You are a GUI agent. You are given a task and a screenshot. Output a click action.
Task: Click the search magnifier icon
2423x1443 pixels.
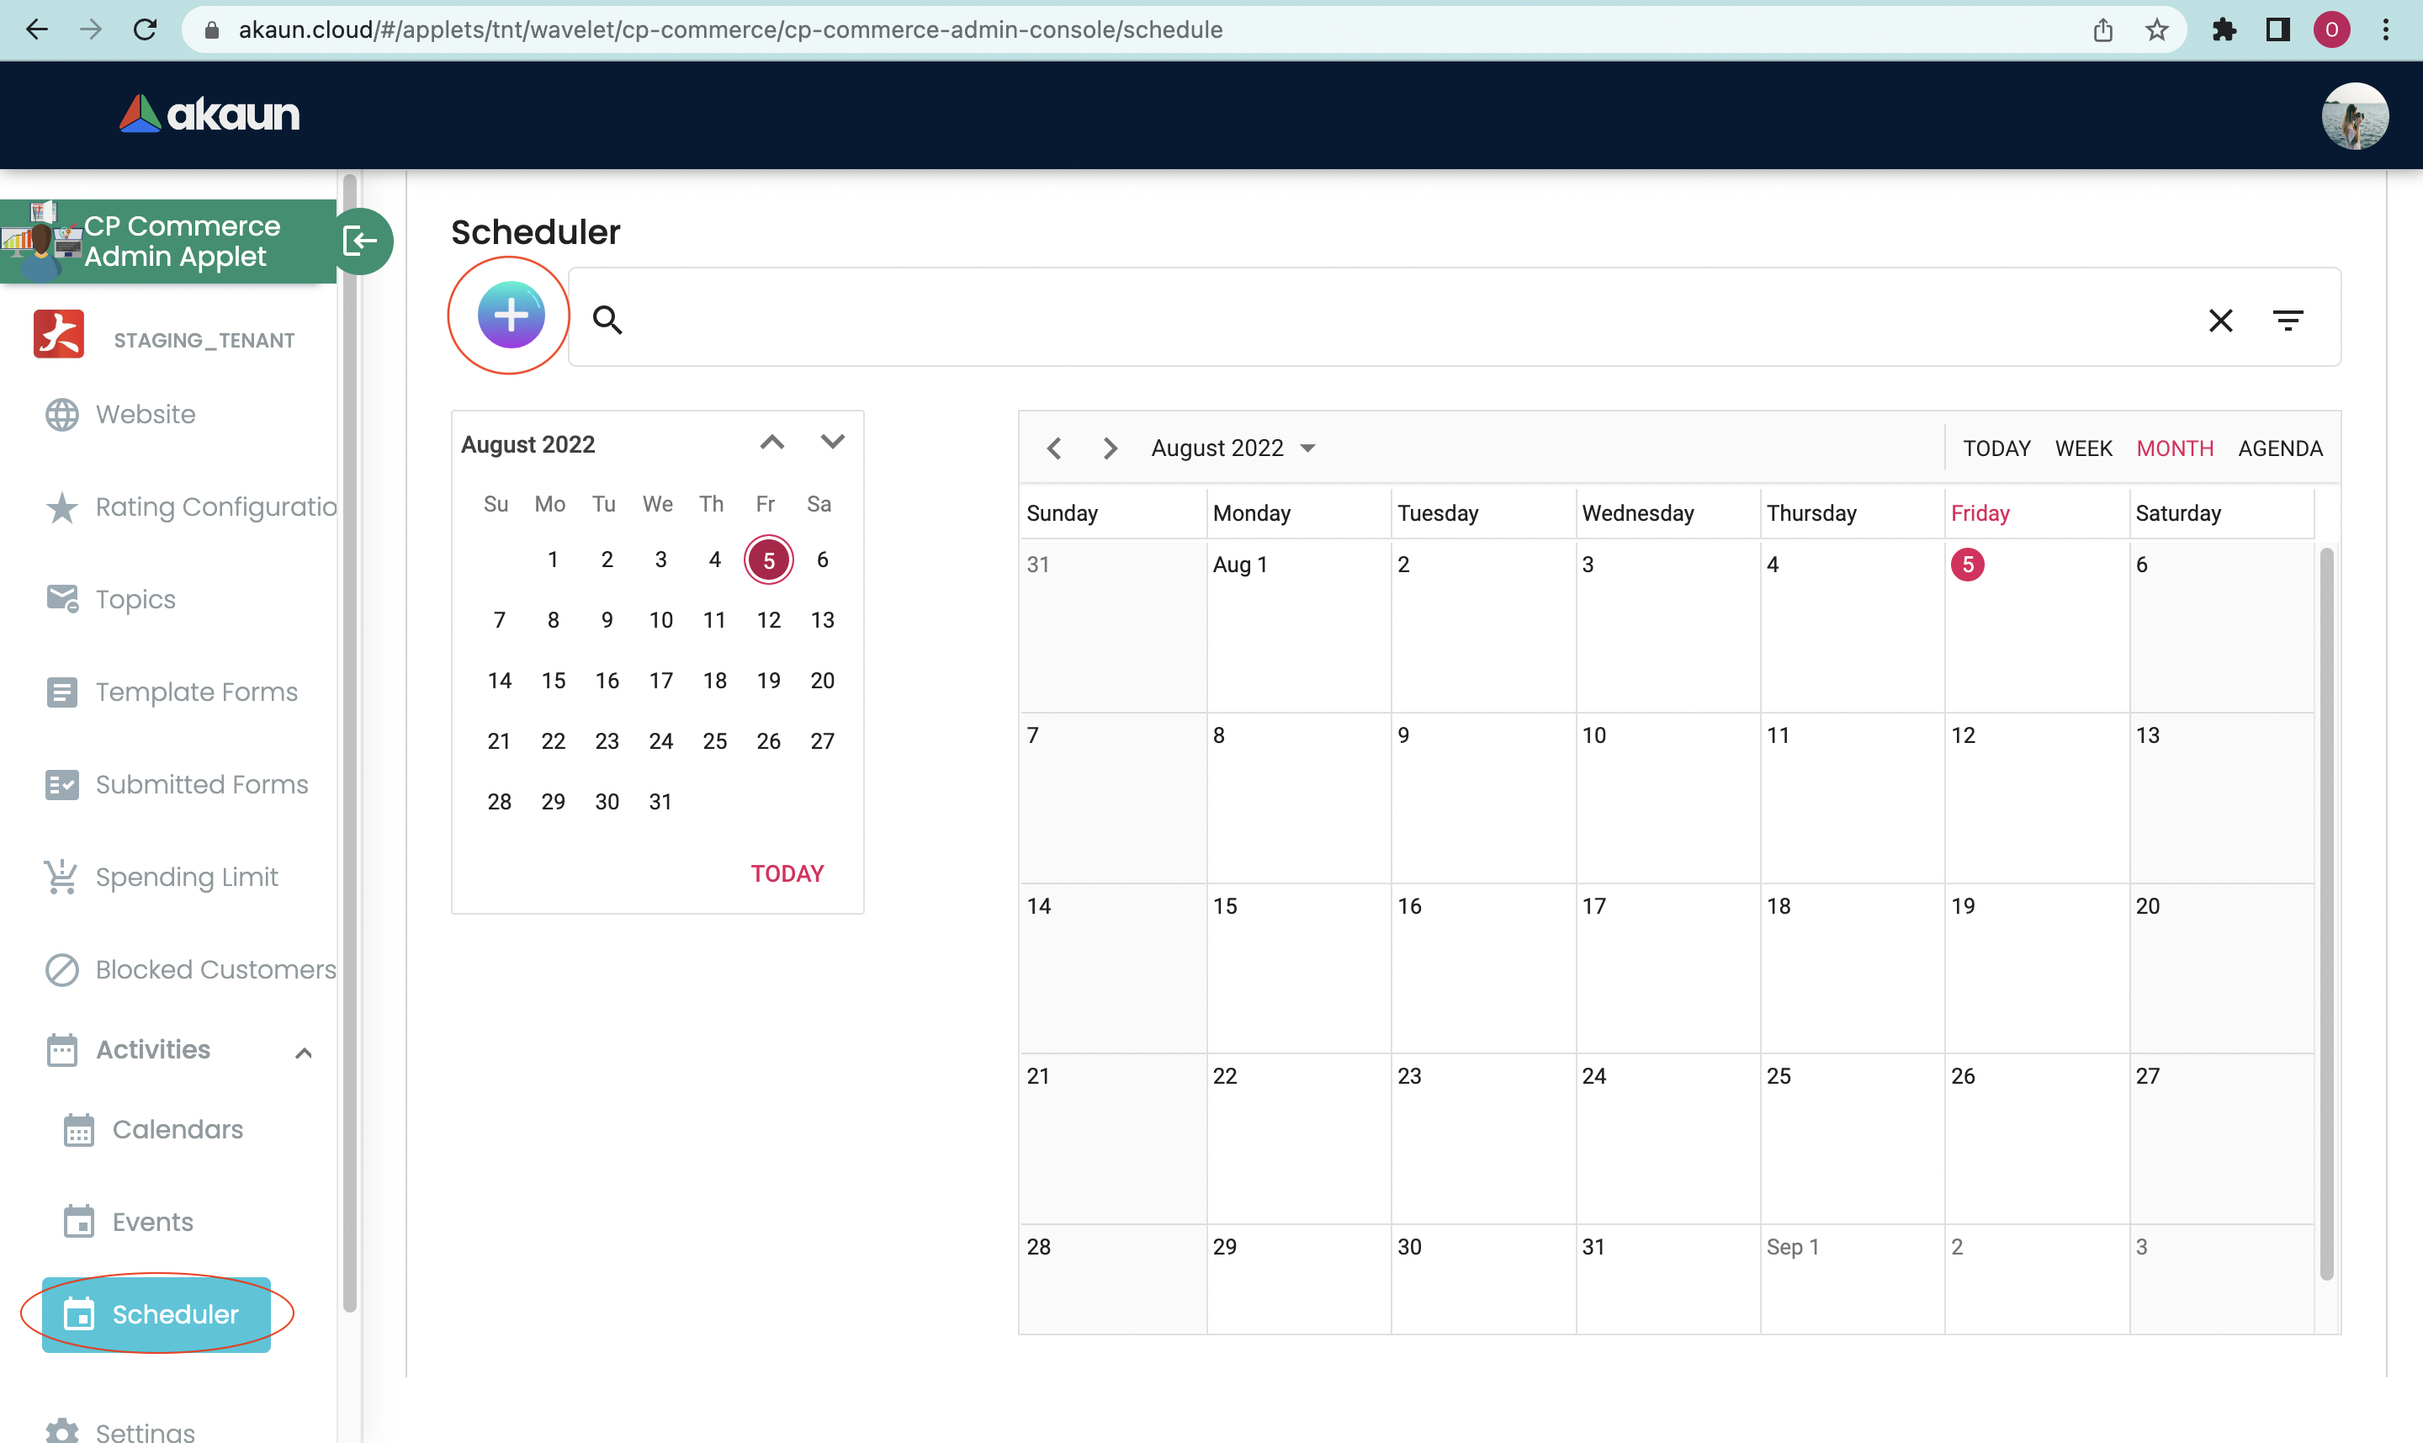607,319
